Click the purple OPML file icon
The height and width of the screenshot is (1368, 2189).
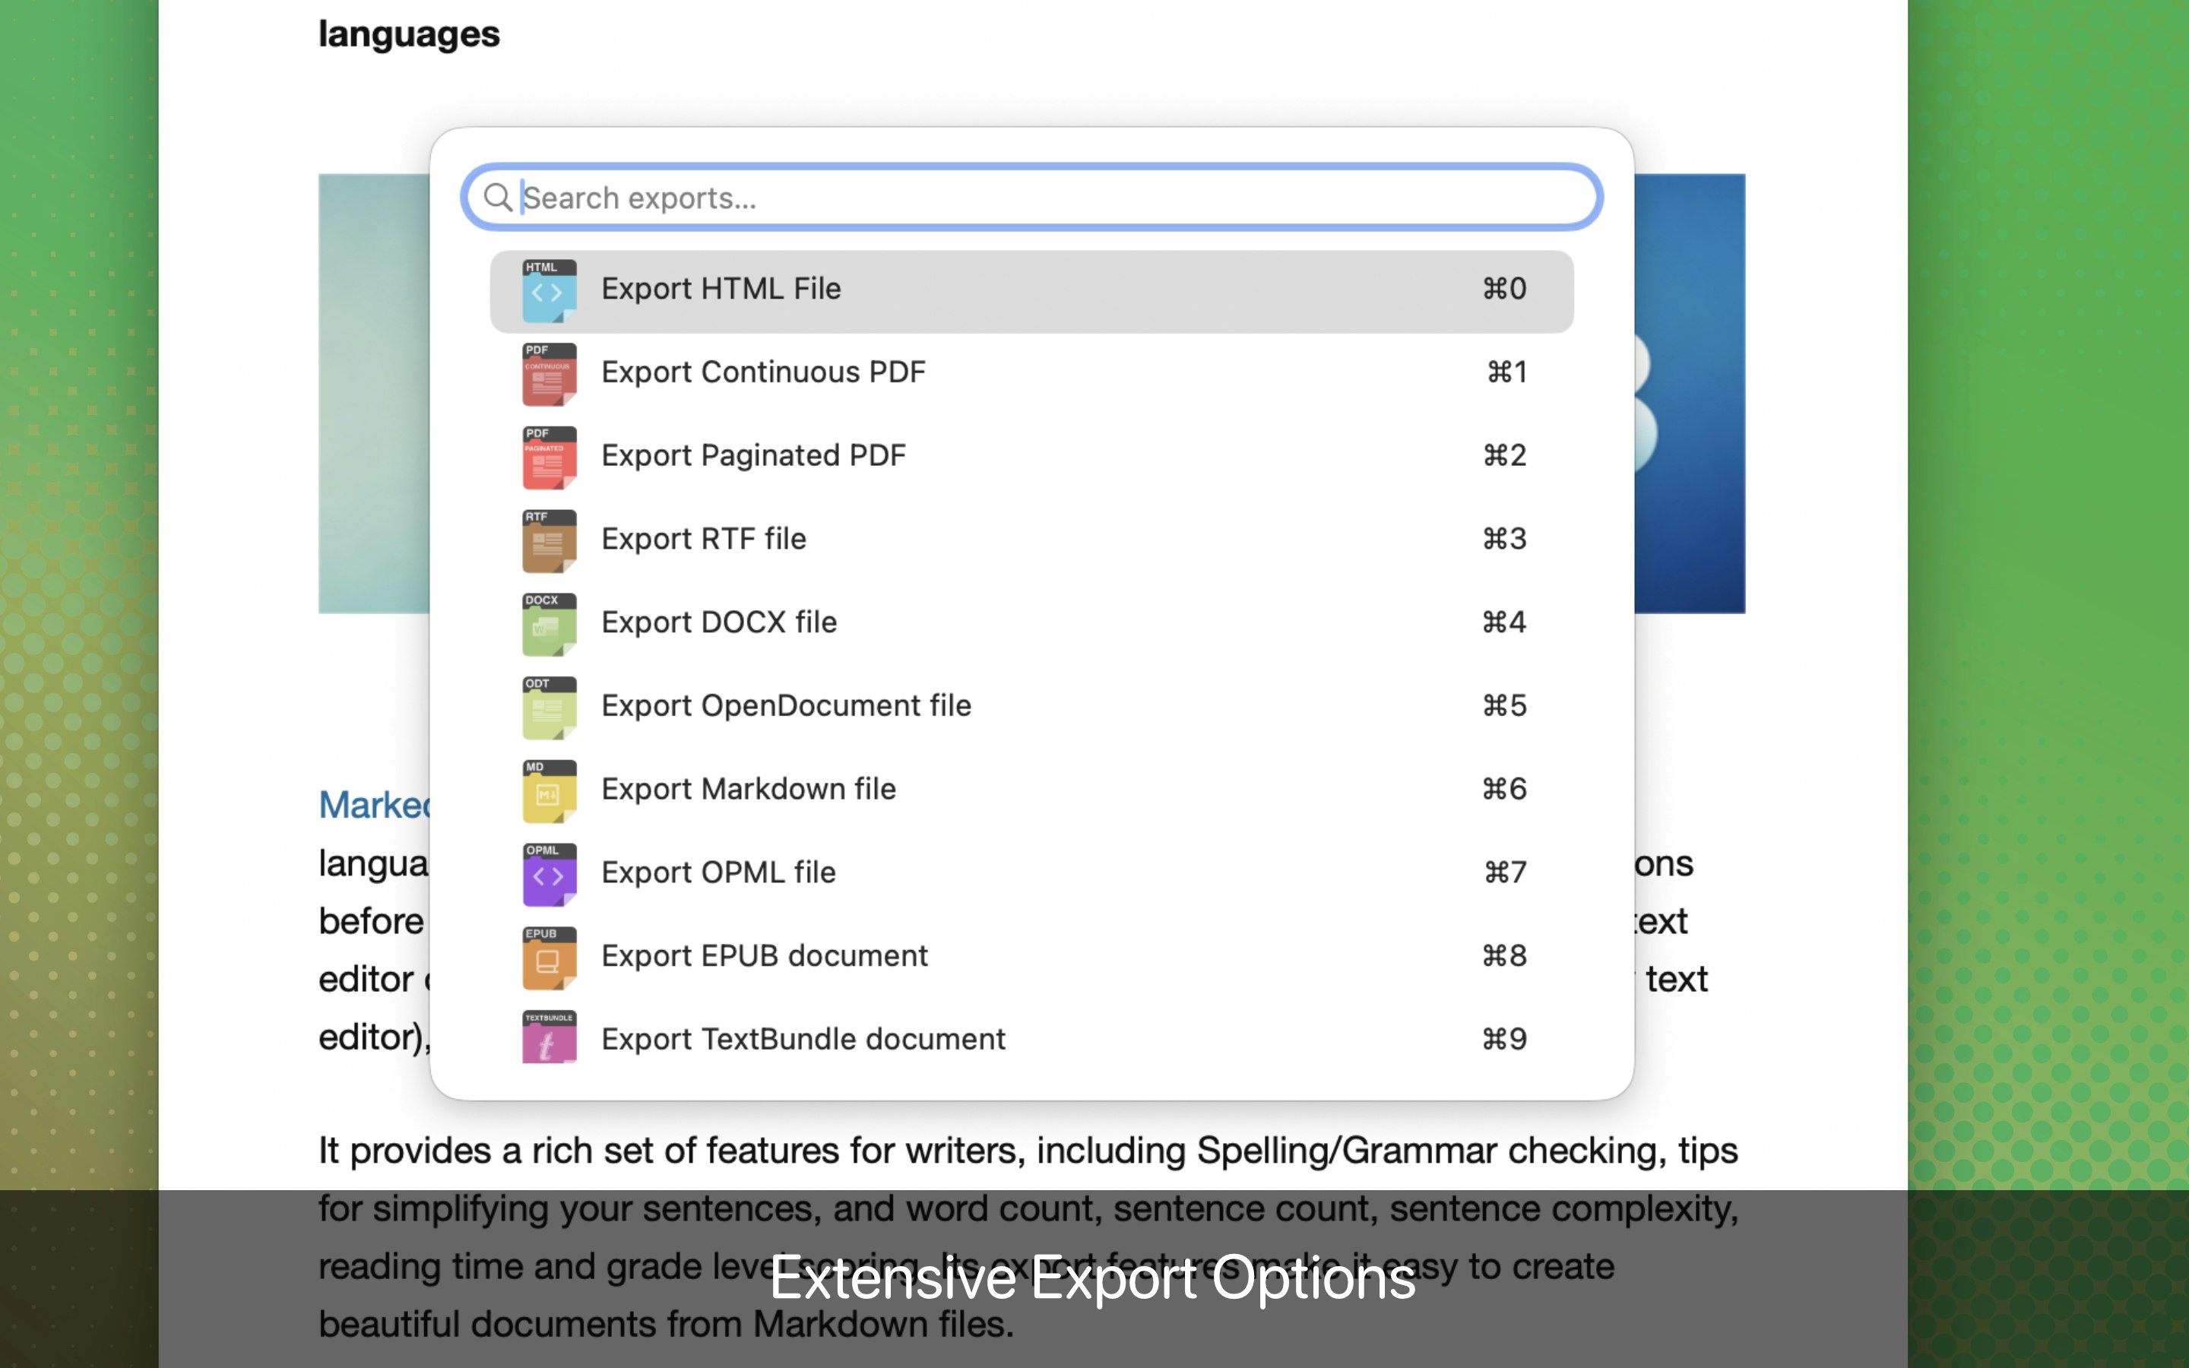[549, 873]
